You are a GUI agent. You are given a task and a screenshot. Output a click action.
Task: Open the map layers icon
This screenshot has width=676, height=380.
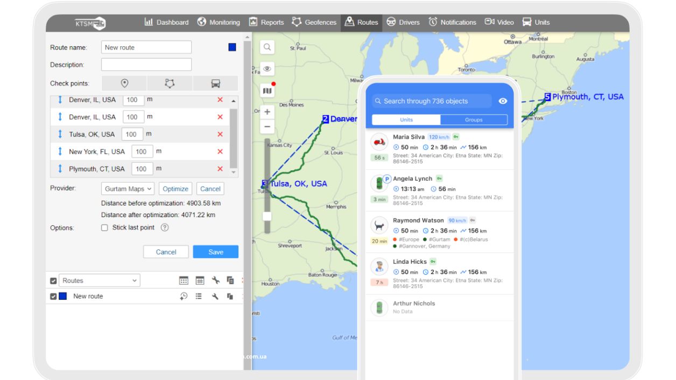pos(267,91)
